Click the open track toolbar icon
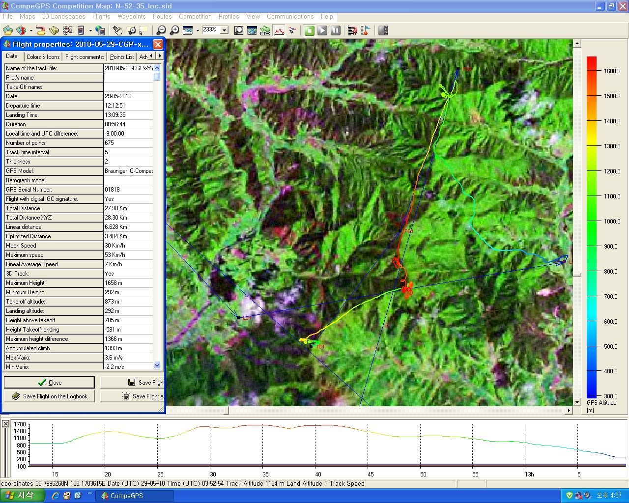Screen dimensions: 629x503 pos(20,30)
